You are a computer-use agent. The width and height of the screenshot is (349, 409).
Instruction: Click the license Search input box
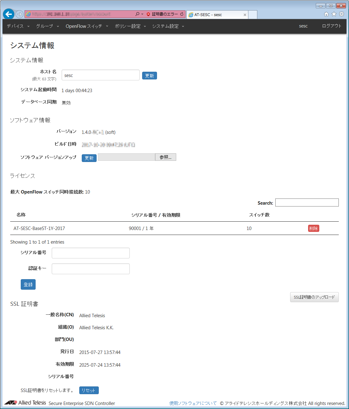[x=307, y=202]
